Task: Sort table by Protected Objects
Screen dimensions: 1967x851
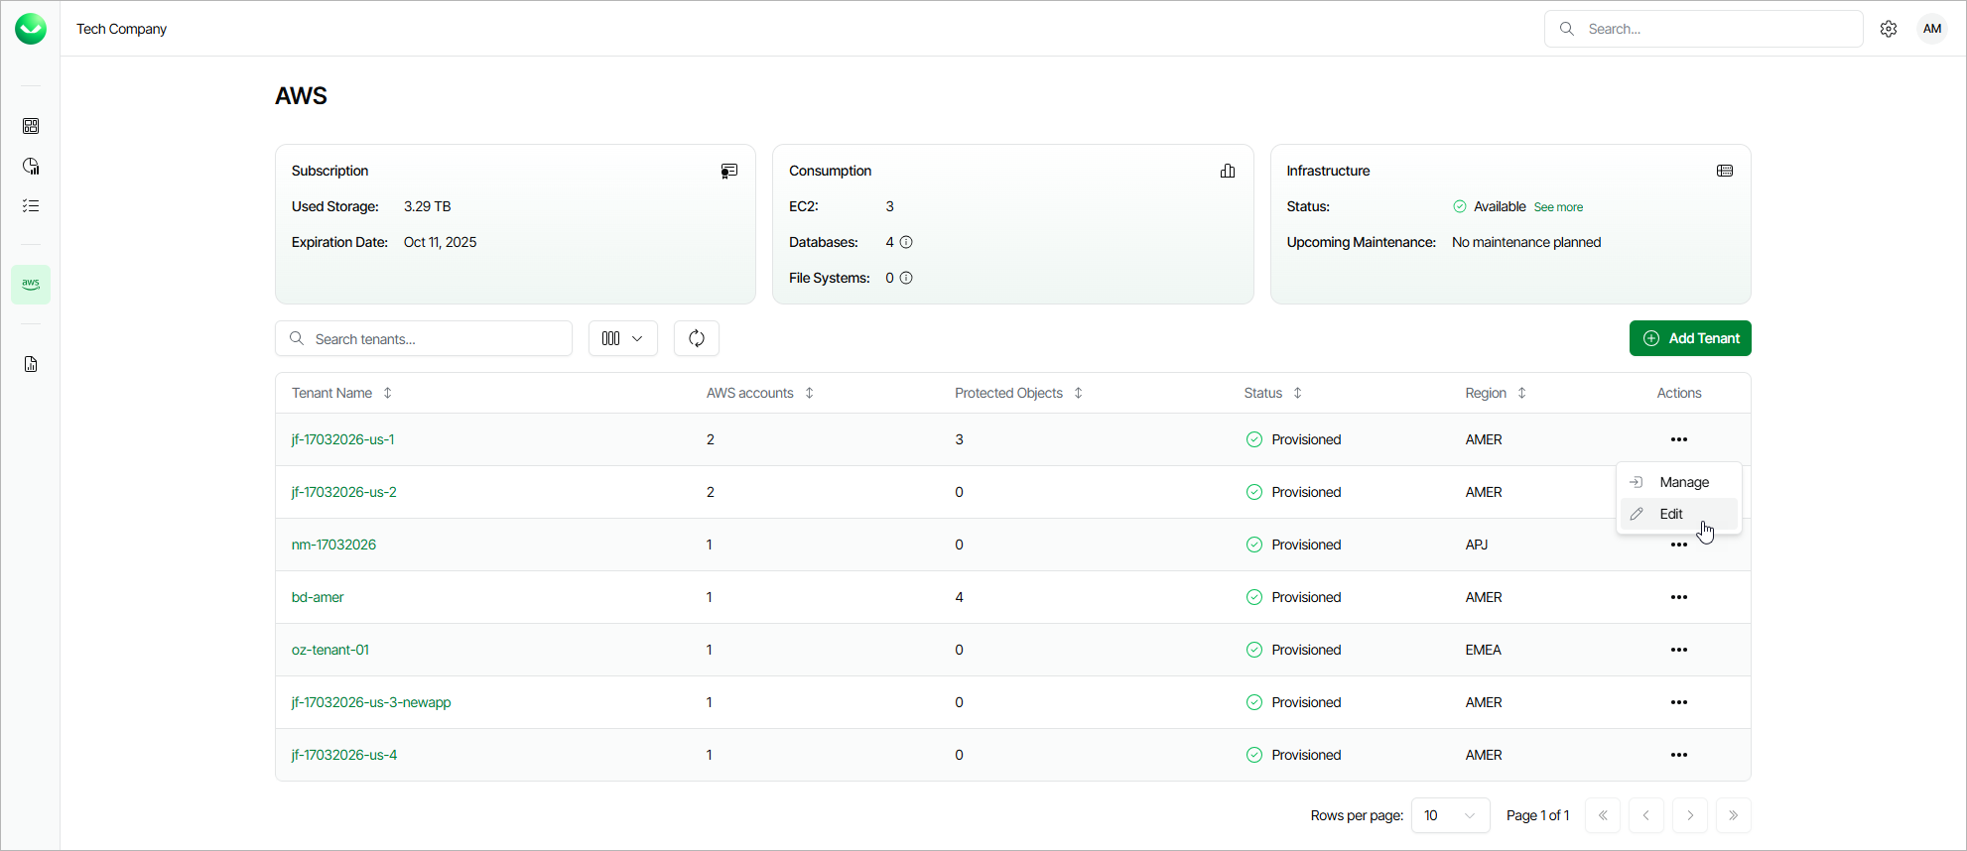Action: tap(1078, 393)
